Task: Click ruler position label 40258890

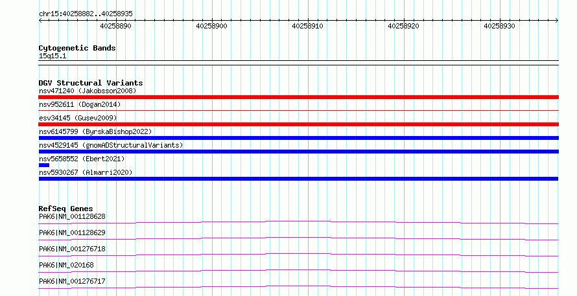Action: click(x=115, y=26)
